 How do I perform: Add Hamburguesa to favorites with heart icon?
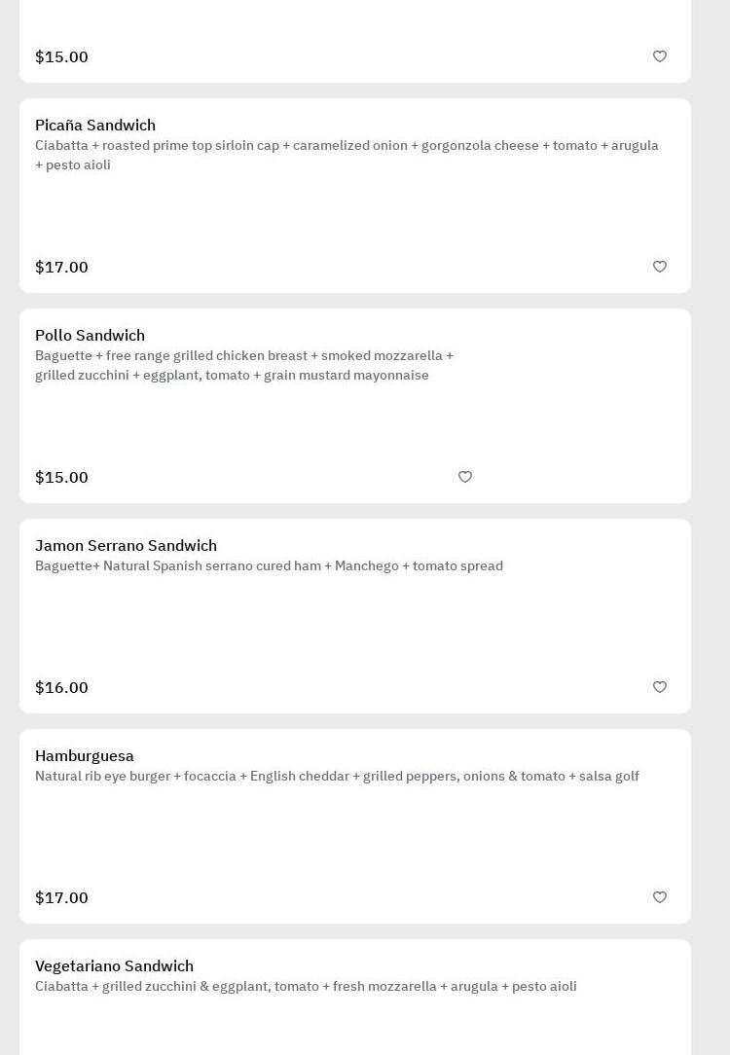point(660,897)
